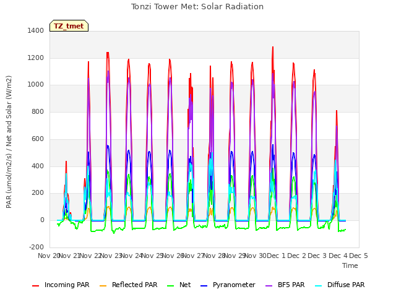Click the 400 y-axis tick label
The image size is (396, 297).
(38, 166)
